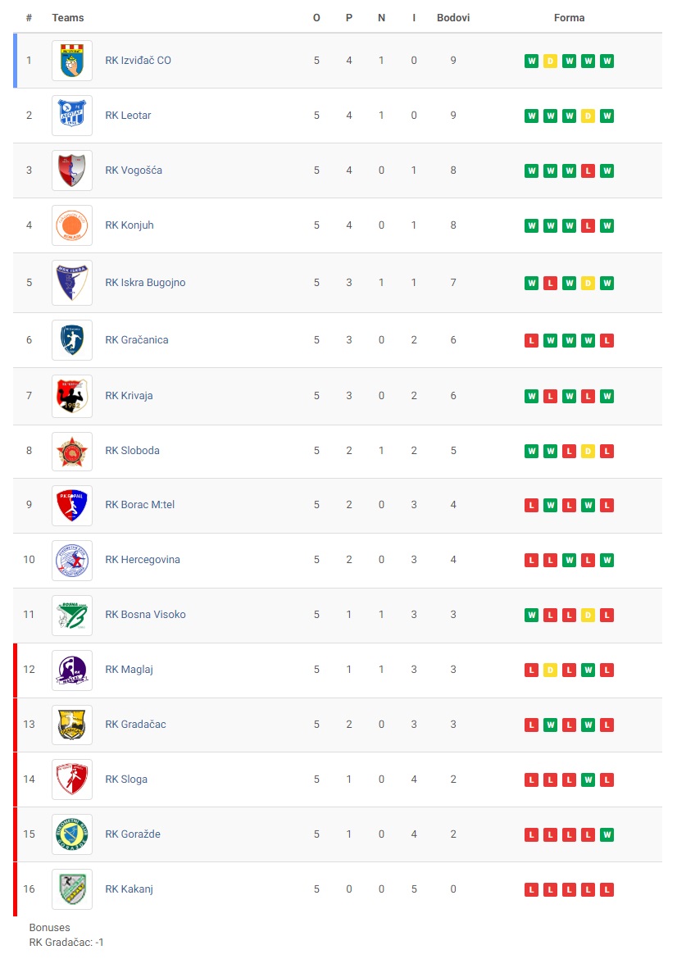Select the RK Sloboda red star logo
Viewport: 677px width, 959px height.
click(72, 452)
